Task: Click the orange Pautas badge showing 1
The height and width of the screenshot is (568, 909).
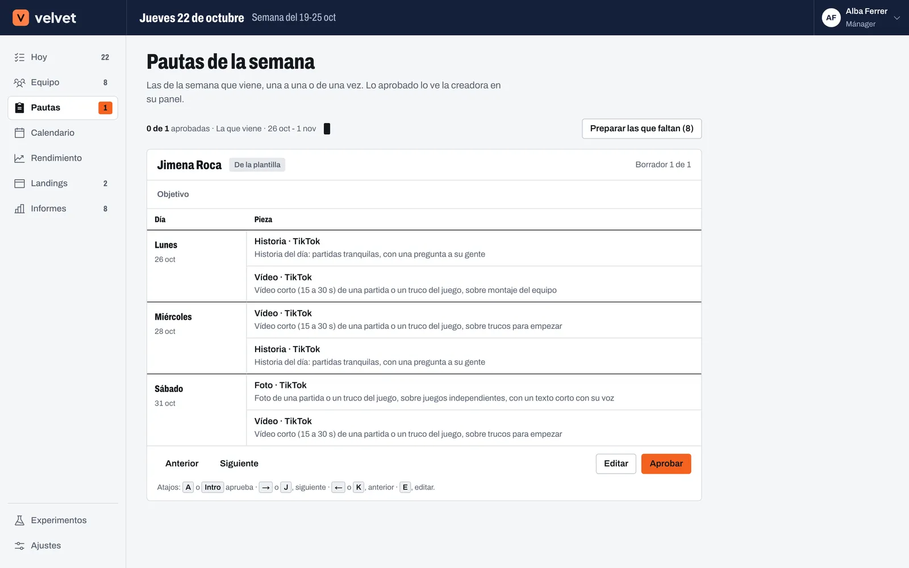Action: pos(105,108)
